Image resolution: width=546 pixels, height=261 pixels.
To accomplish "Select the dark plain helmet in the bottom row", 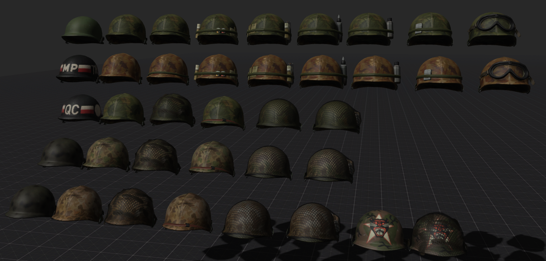I will [x=31, y=202].
